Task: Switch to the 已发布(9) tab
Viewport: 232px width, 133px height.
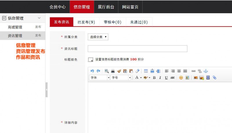Action: (86, 22)
